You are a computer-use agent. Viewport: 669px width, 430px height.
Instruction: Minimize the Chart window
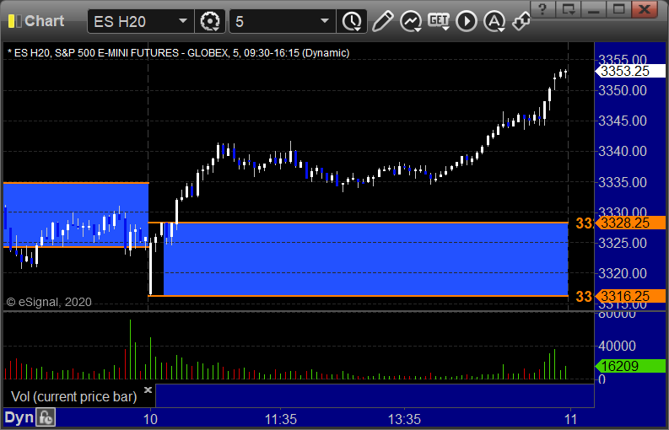click(x=593, y=9)
